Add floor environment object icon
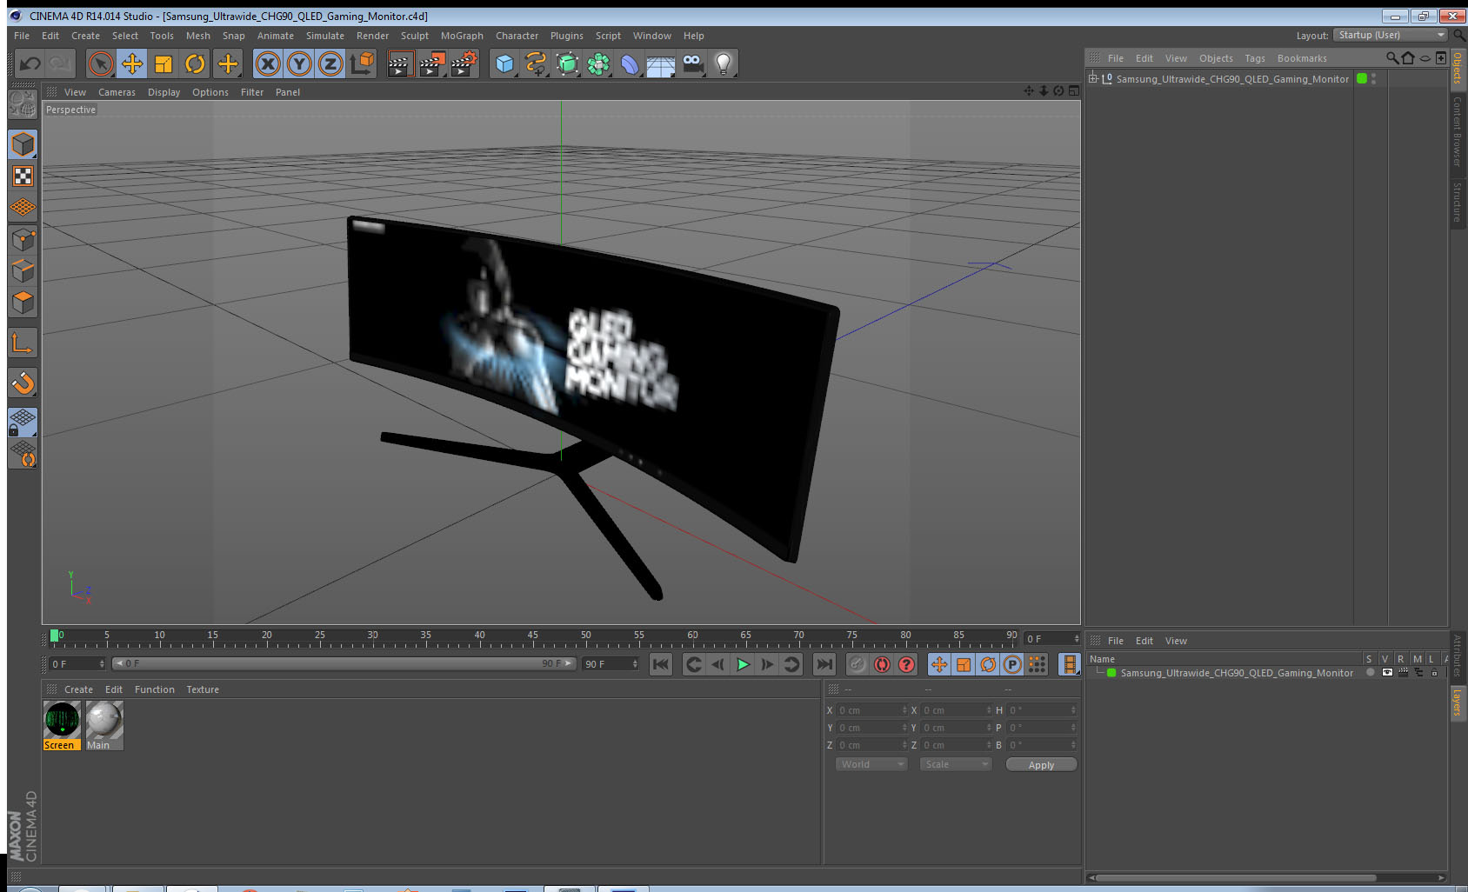Viewport: 1468px width, 892px height. click(661, 64)
